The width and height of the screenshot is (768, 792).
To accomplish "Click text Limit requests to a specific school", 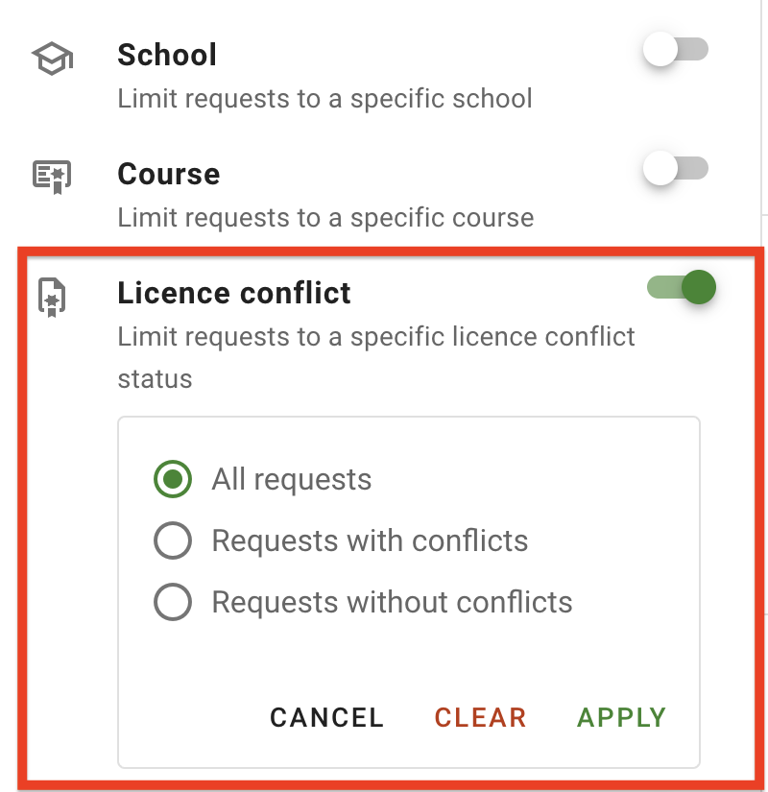I will (324, 98).
